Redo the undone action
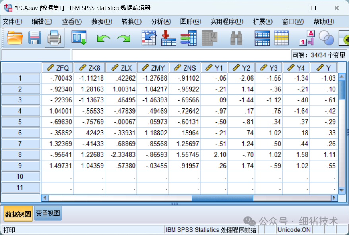Viewport: 349px width, 235px height. pos(124,38)
